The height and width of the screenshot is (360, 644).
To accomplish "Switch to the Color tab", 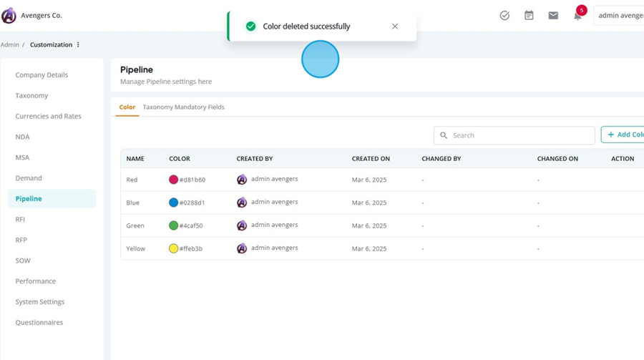I will (x=127, y=107).
